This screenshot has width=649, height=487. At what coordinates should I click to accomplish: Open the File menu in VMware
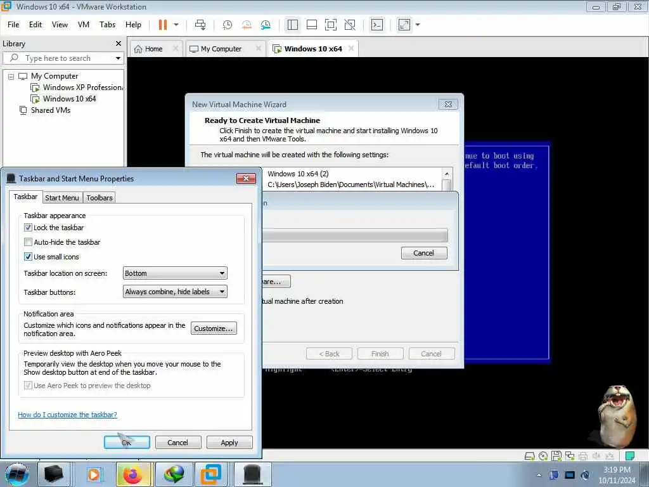[13, 25]
